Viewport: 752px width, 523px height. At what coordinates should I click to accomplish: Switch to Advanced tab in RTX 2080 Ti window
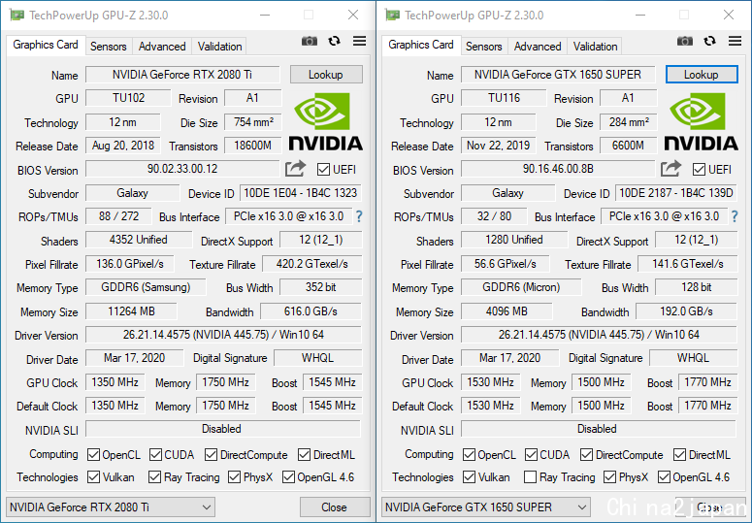click(162, 47)
